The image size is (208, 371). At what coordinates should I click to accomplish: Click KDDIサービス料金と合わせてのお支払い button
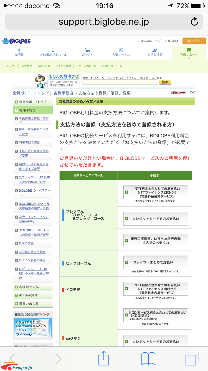tap(156, 315)
